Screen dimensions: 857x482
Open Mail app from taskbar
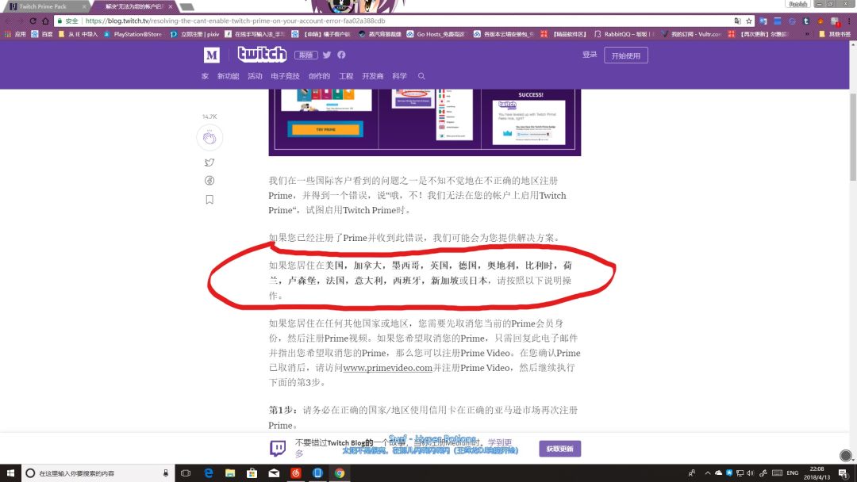click(x=274, y=473)
